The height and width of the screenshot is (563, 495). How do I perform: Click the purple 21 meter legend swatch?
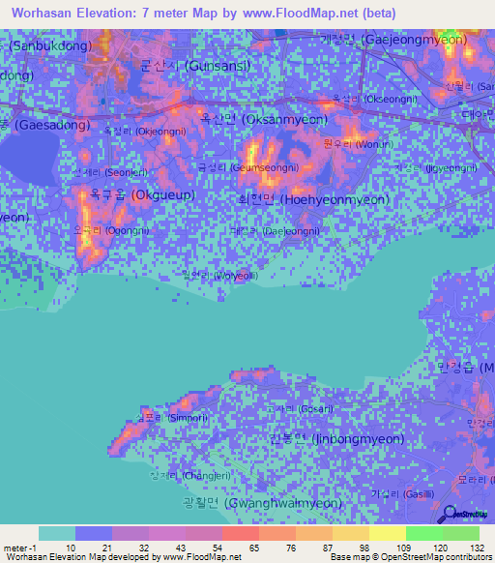tap(131, 534)
